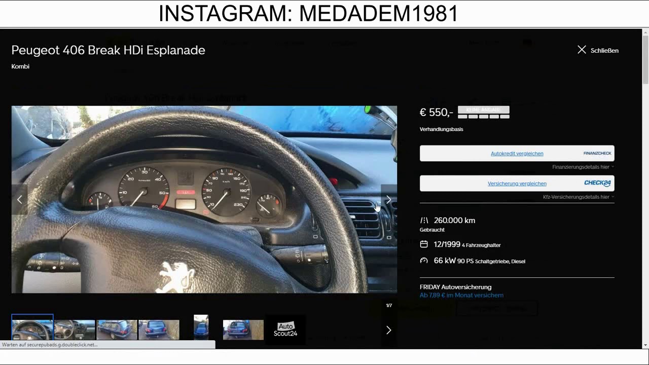
Task: Select the second thumbnail showing the dashboard interior
Action: pyautogui.click(x=75, y=330)
